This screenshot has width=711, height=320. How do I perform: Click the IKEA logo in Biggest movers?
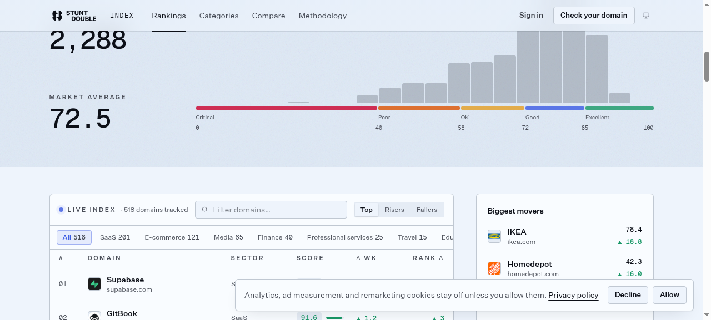coord(494,236)
